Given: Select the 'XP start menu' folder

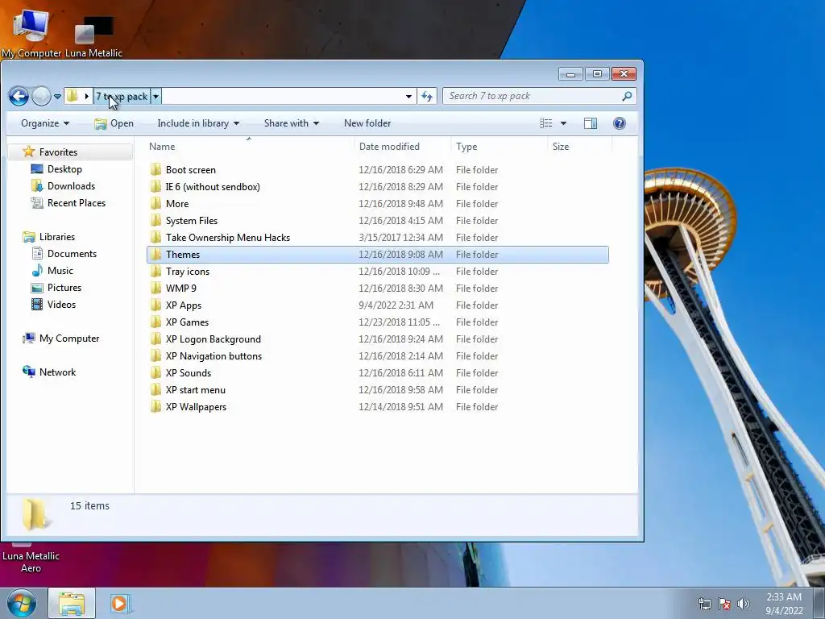Looking at the screenshot, I should (x=377, y=390).
